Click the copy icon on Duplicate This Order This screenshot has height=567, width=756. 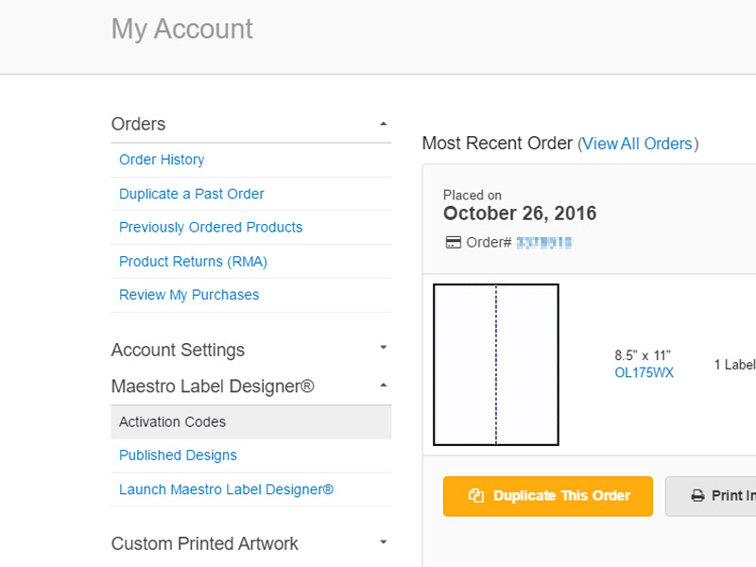coord(476,496)
